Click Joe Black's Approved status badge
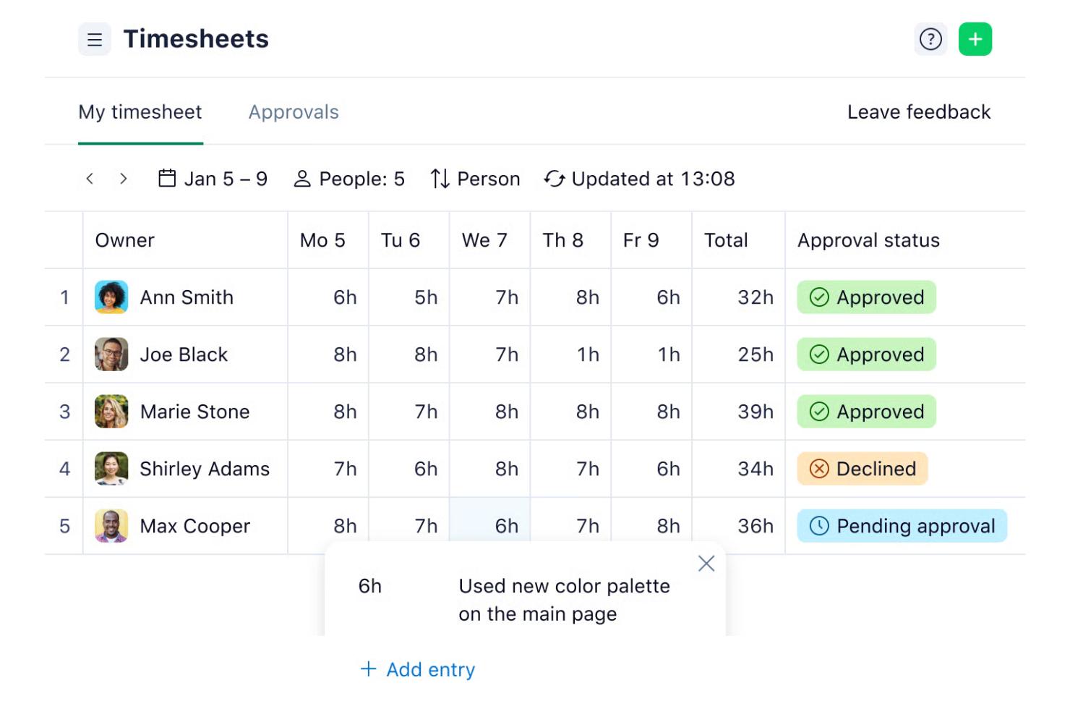The height and width of the screenshot is (714, 1070). 867,354
